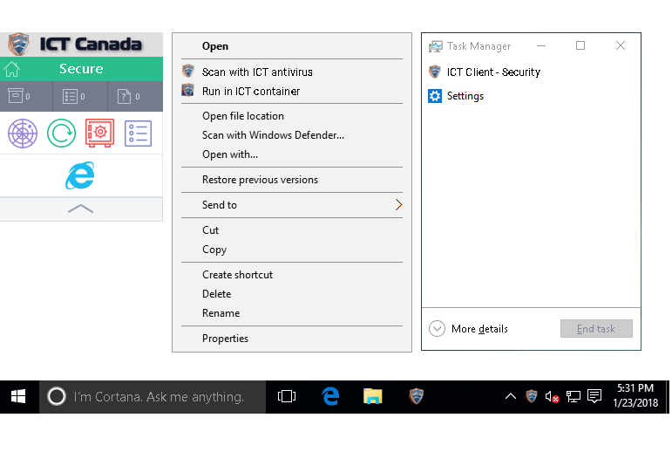The image size is (672, 452).
Task: Click the End task button
Action: 596,329
